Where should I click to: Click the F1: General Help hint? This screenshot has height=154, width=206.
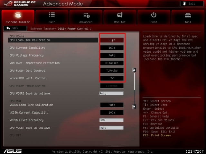[x=156, y=116]
